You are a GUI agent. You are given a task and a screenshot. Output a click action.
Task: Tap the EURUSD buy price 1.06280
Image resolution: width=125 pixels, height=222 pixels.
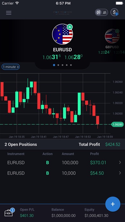tap(73, 57)
